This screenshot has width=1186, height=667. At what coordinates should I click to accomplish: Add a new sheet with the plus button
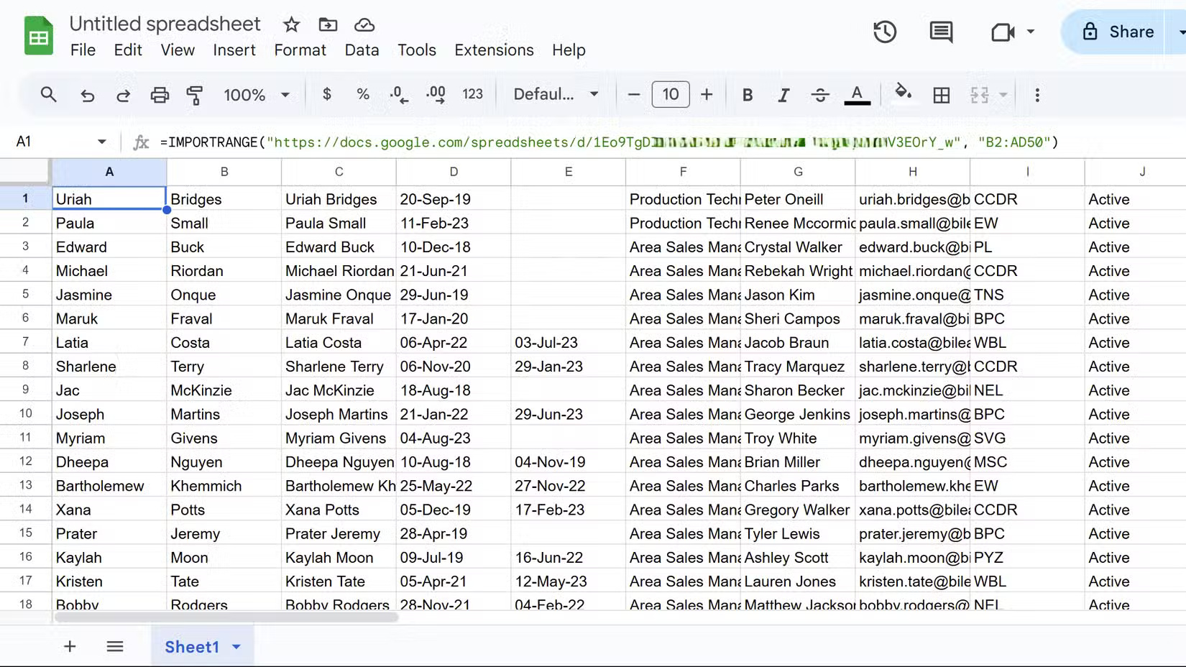pyautogui.click(x=69, y=646)
